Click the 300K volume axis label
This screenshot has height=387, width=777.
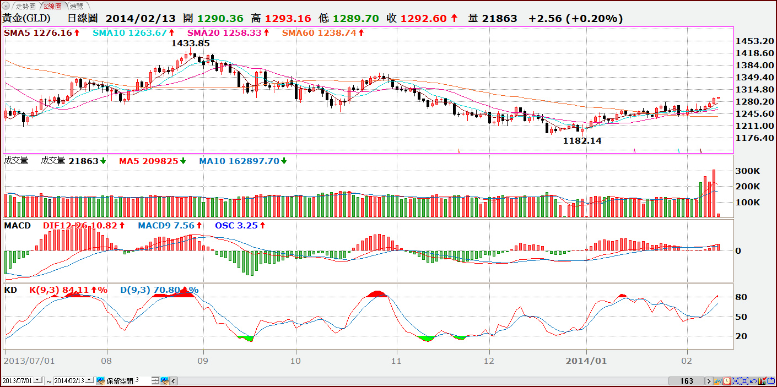[748, 171]
